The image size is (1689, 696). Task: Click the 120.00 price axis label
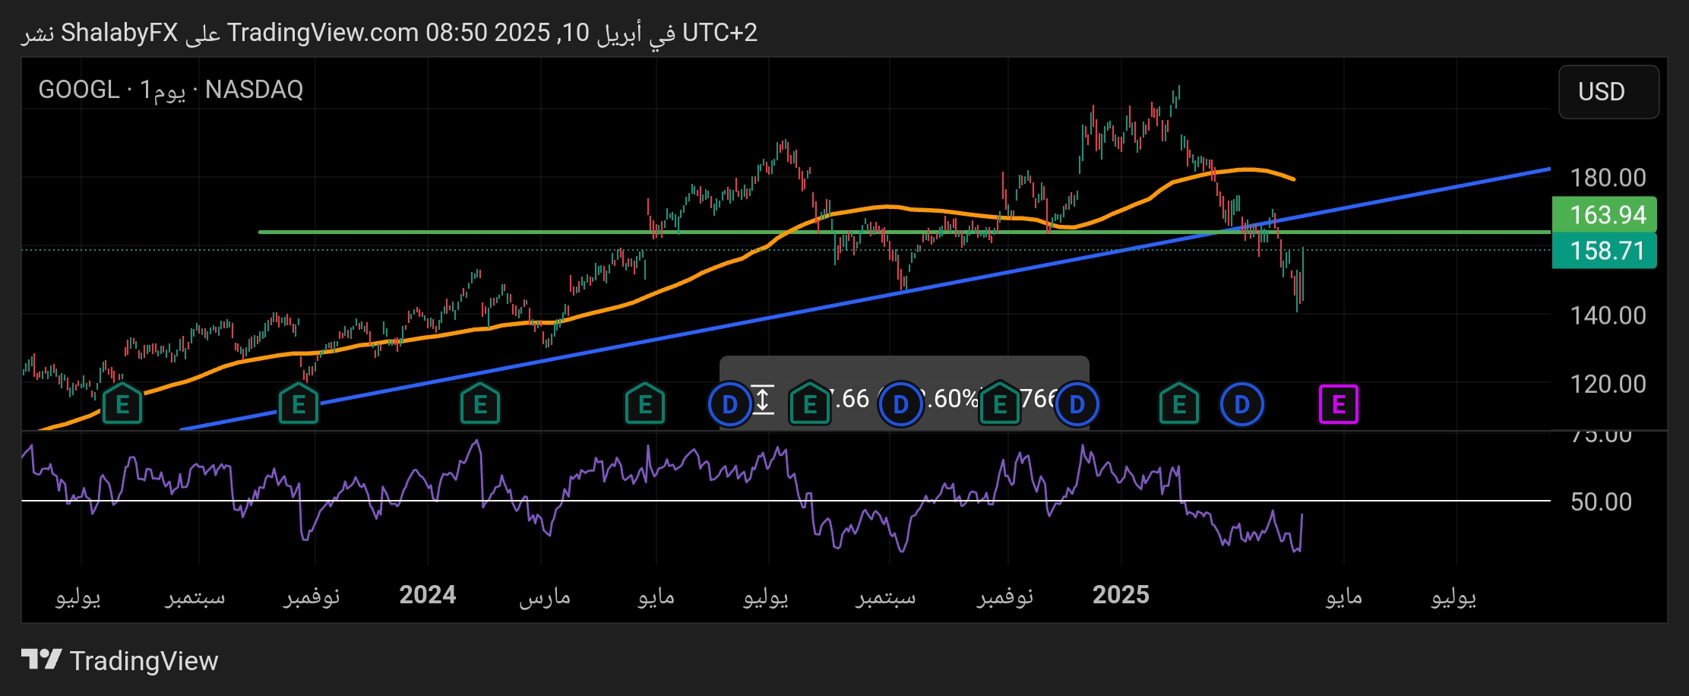pyautogui.click(x=1608, y=384)
